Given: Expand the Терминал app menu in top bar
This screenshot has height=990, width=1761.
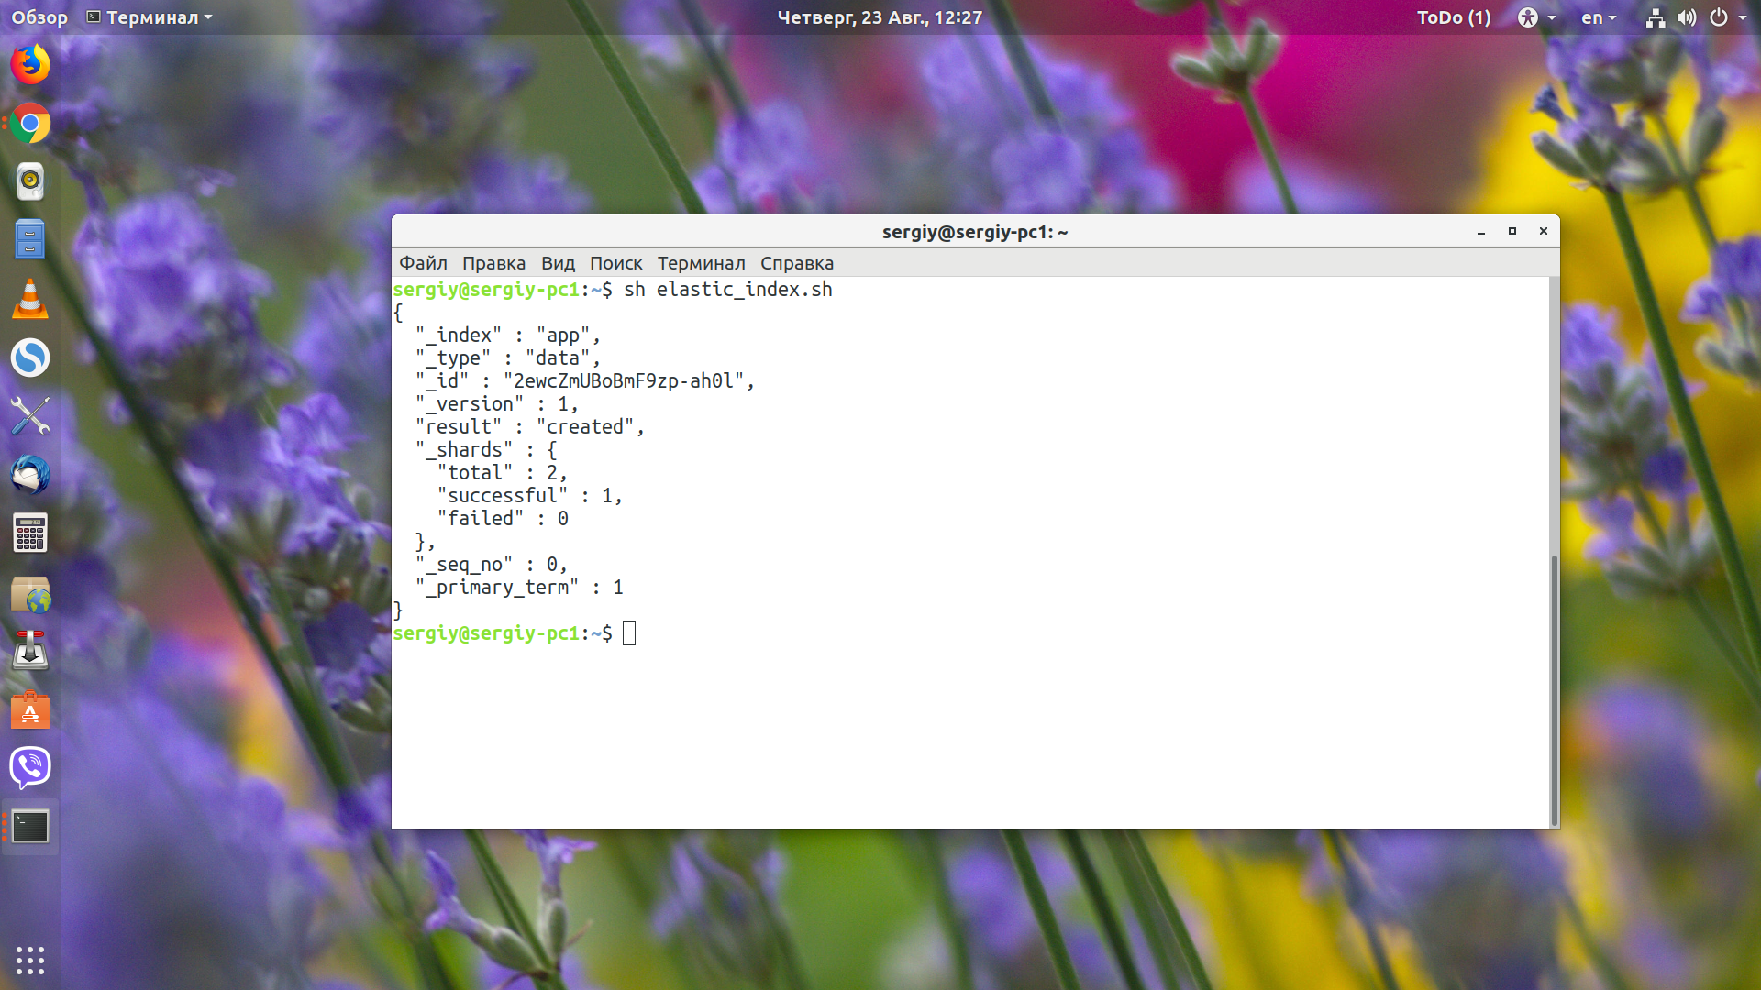Looking at the screenshot, I should point(149,17).
